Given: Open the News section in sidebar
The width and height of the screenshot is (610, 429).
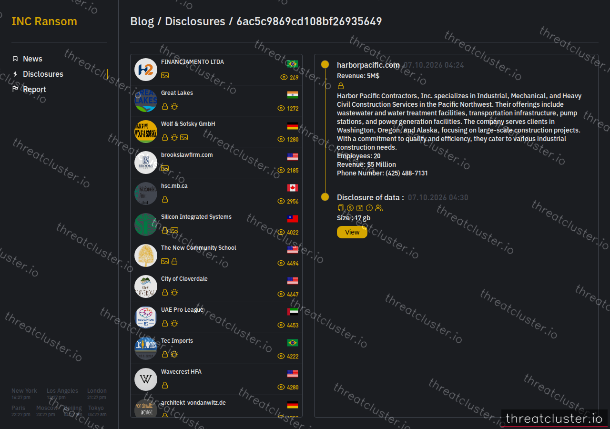Looking at the screenshot, I should tap(32, 59).
